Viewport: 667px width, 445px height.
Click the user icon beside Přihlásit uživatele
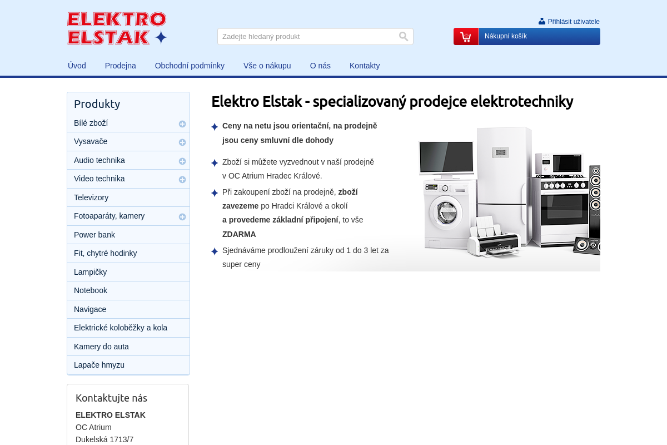(542, 21)
